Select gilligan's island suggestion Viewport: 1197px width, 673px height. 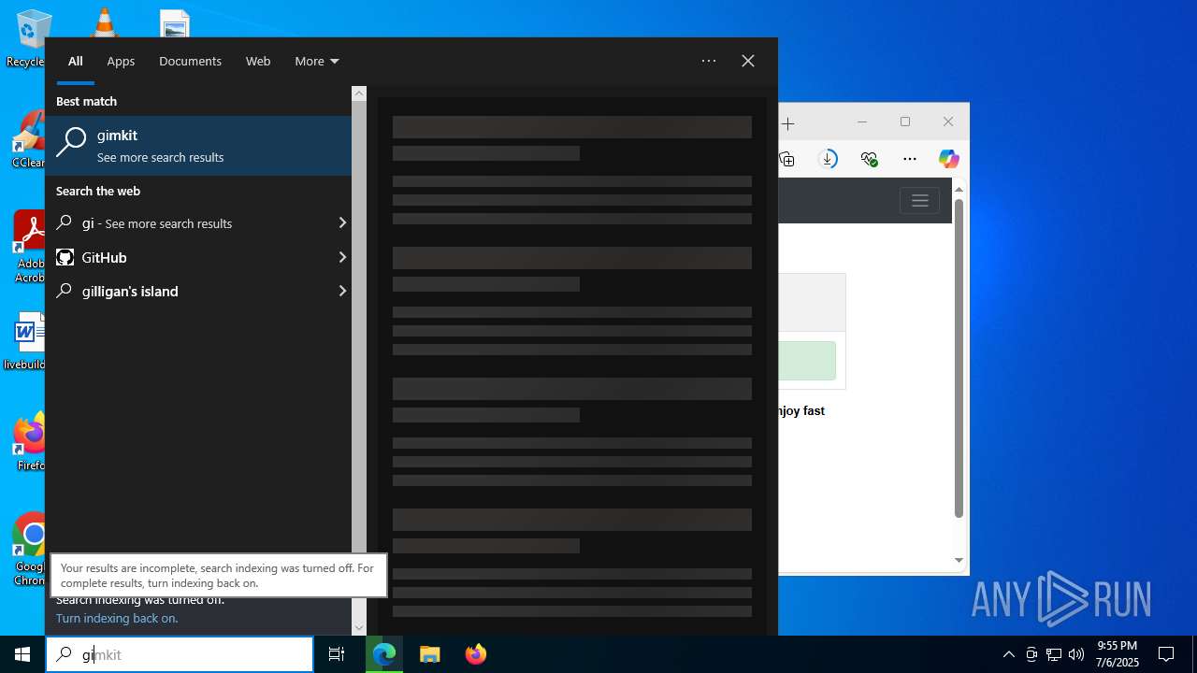[190, 291]
